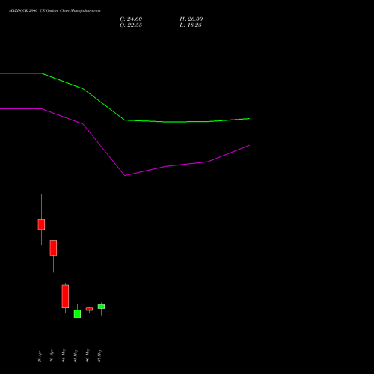Click the purple lower indicator line
This screenshot has height=374, width=374.
[x=125, y=175]
